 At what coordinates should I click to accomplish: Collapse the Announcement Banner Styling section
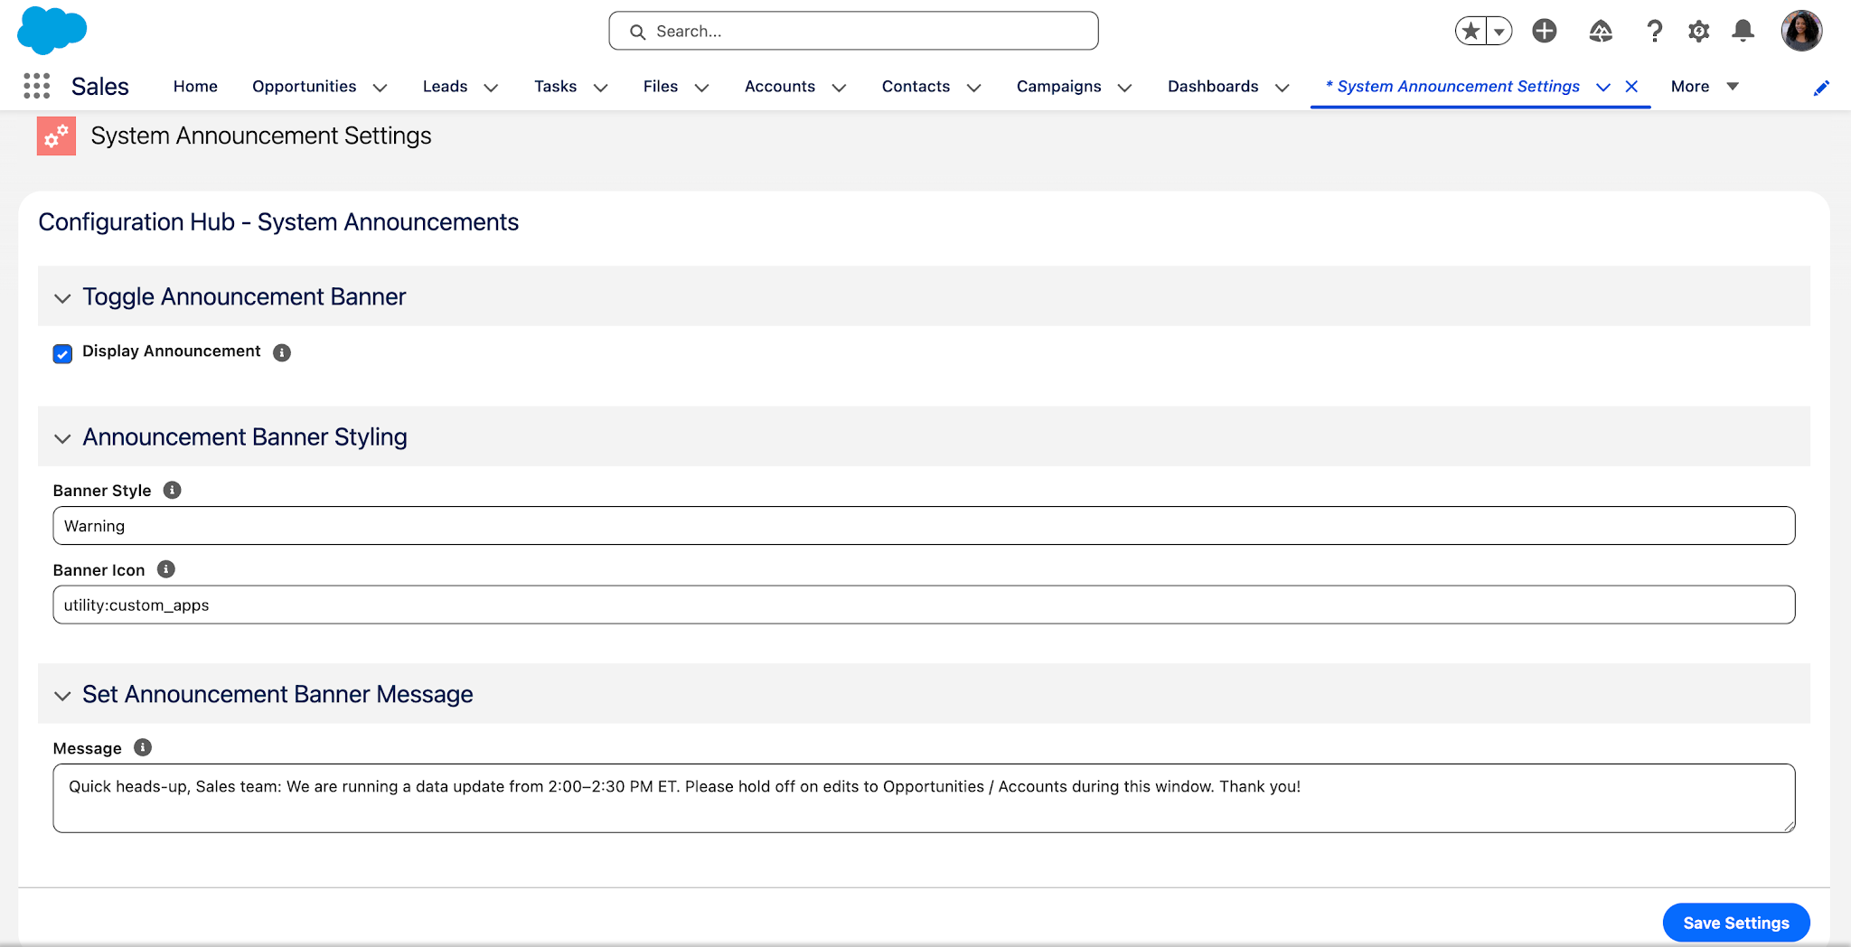pos(62,438)
